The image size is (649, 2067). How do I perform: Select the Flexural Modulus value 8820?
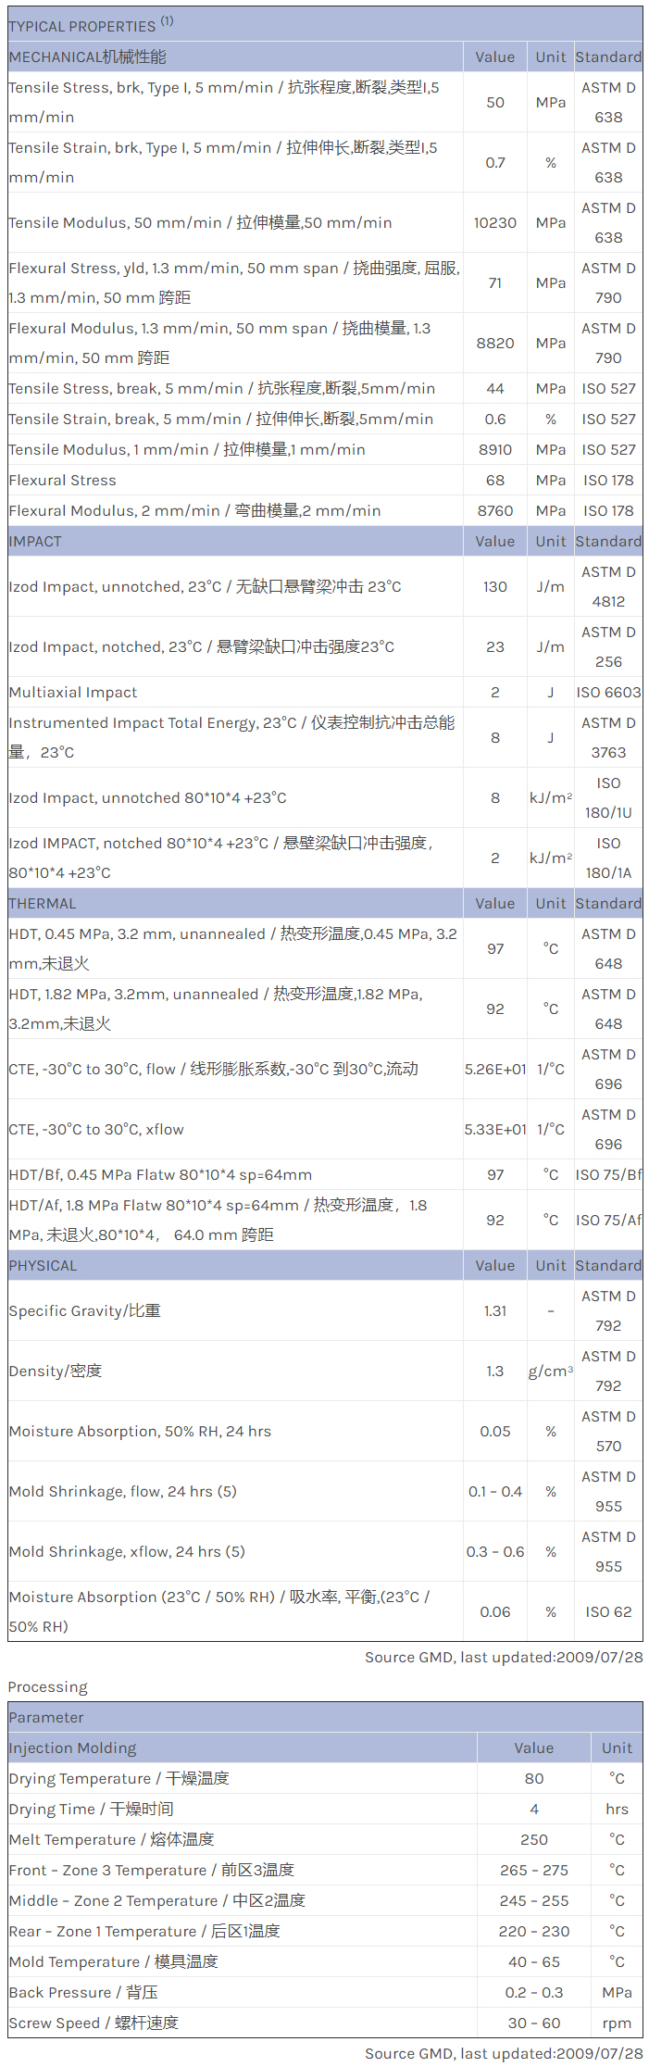(x=495, y=343)
